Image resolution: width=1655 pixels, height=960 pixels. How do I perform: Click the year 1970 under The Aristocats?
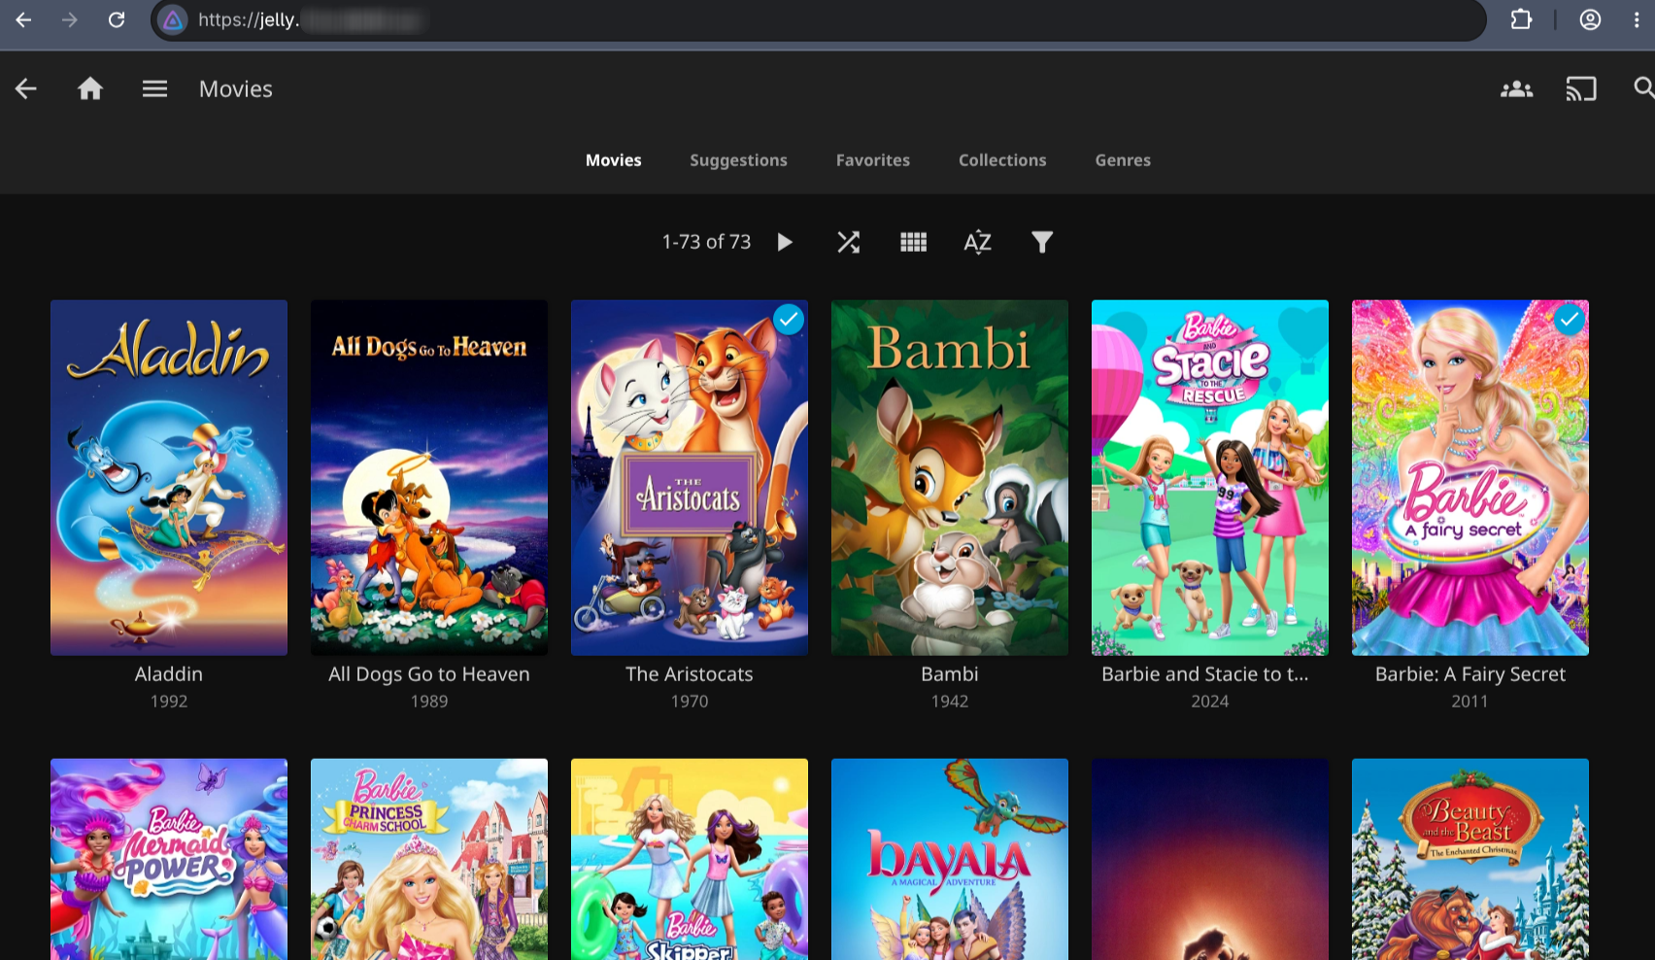click(690, 702)
